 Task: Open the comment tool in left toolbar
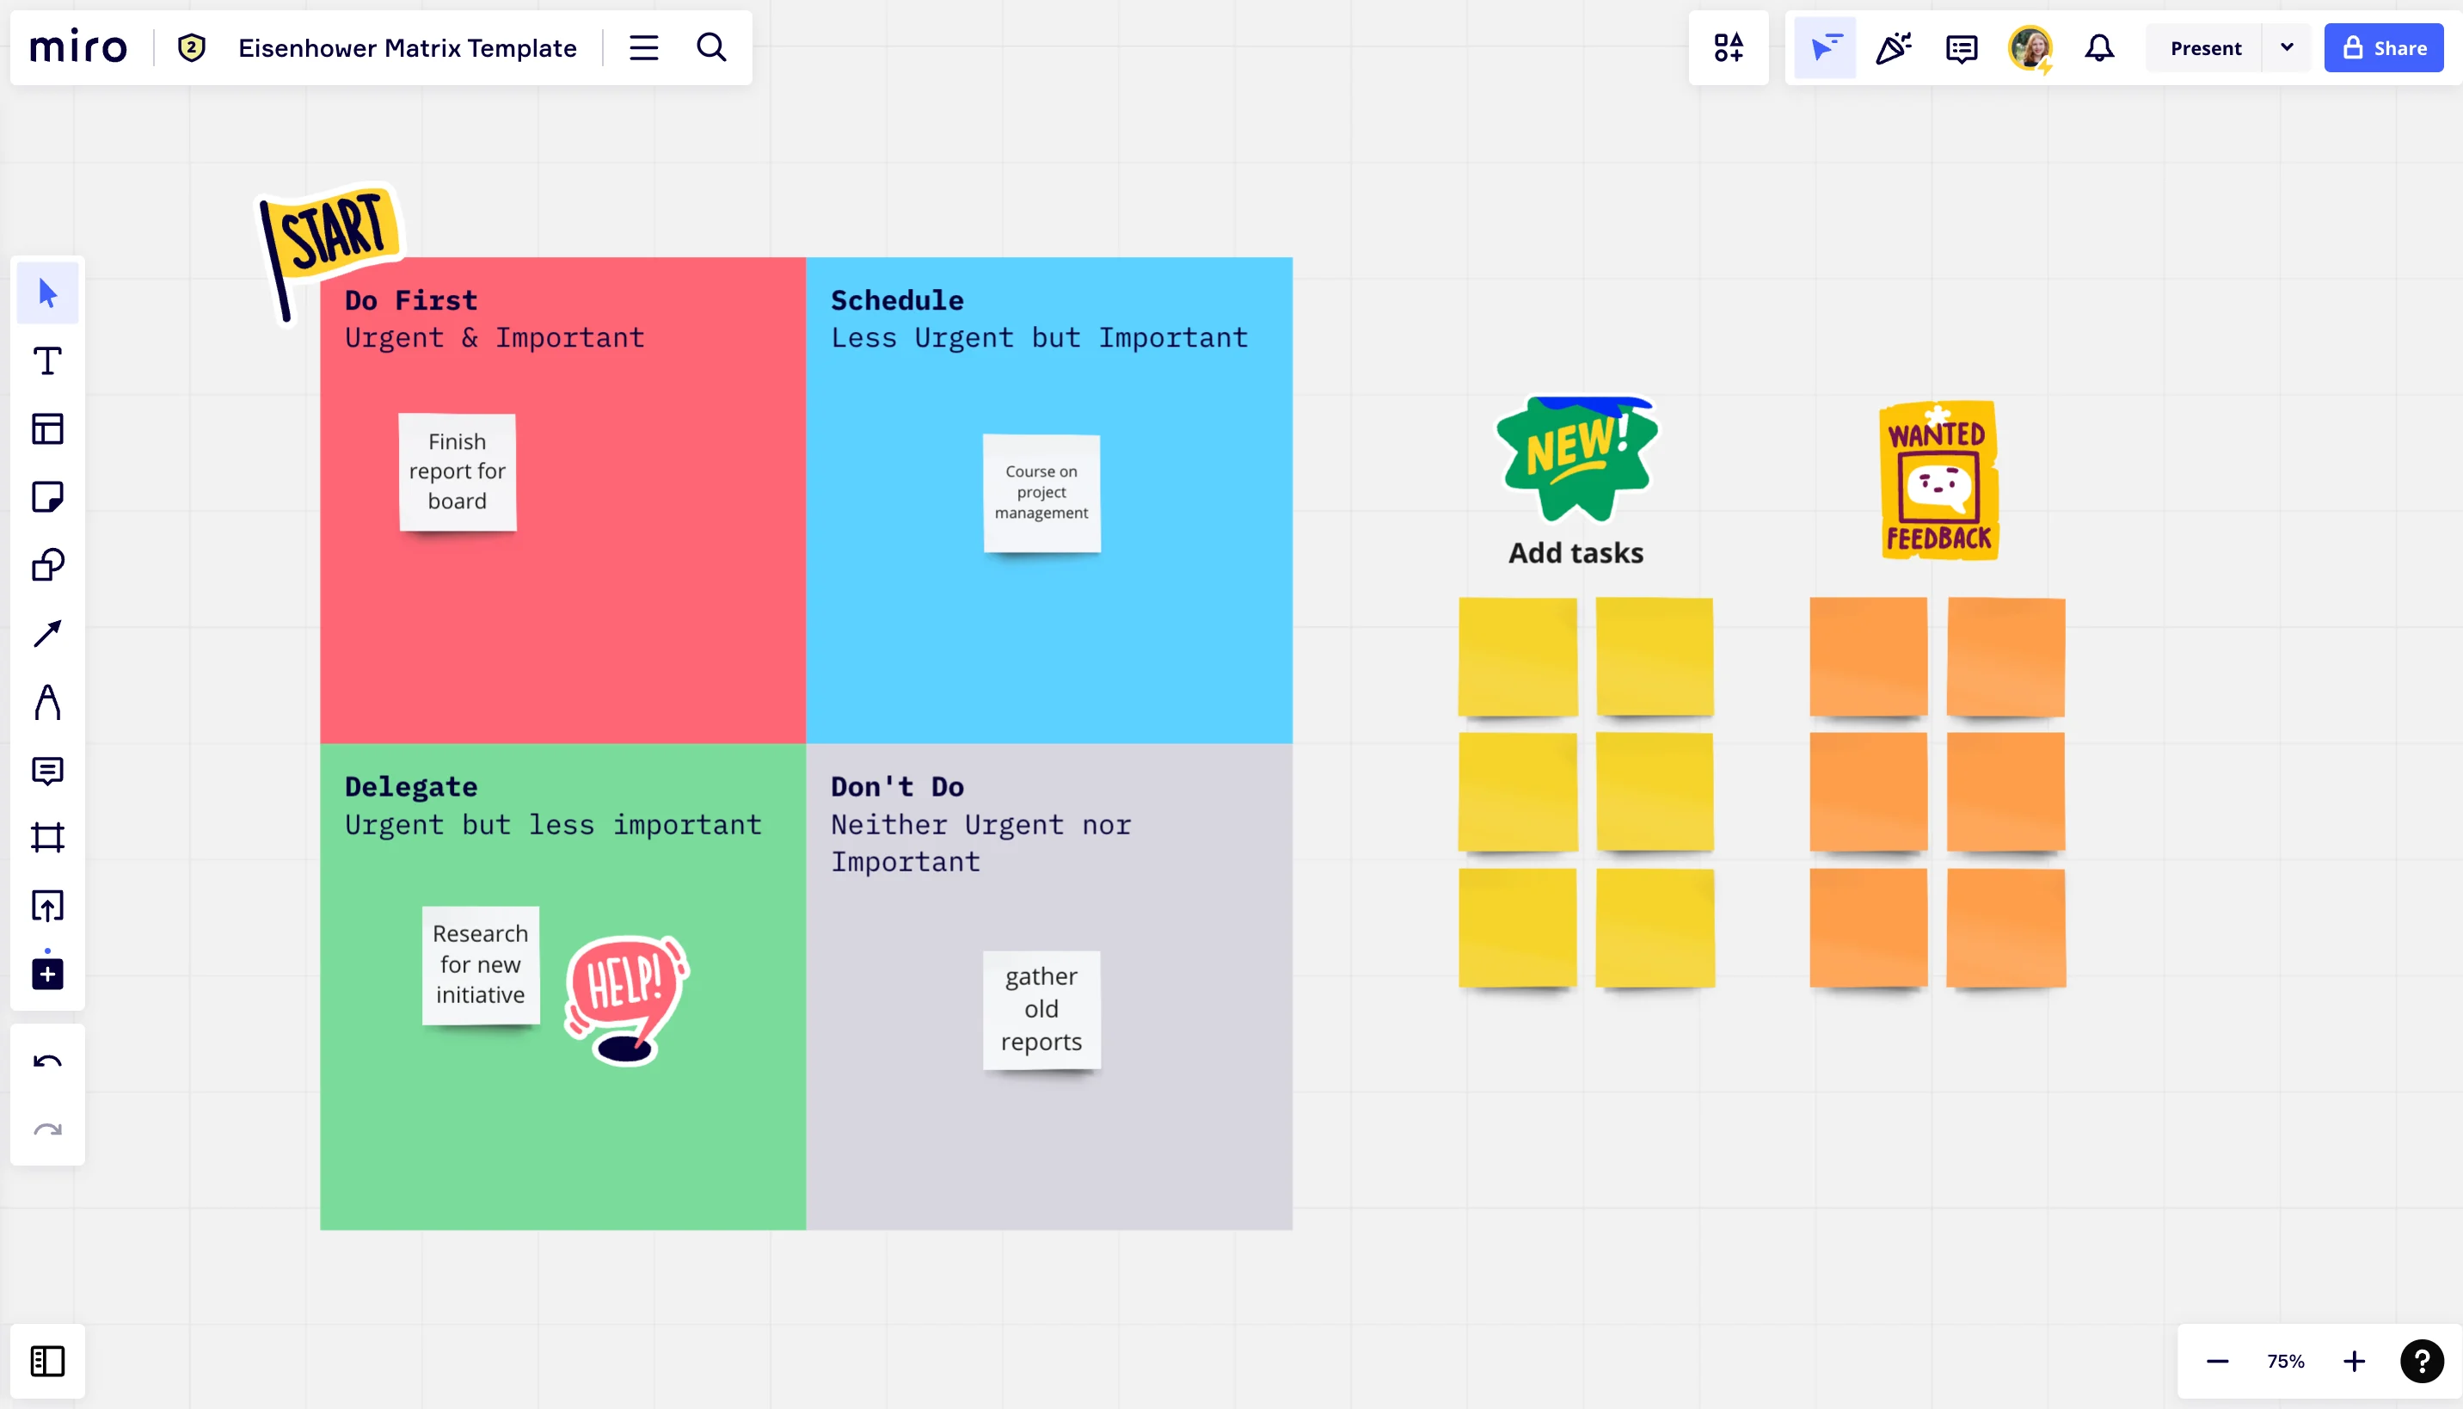tap(47, 771)
